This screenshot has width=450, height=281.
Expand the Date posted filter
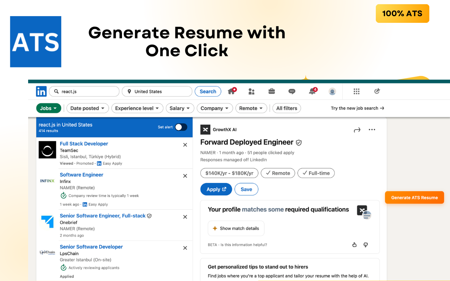point(88,108)
